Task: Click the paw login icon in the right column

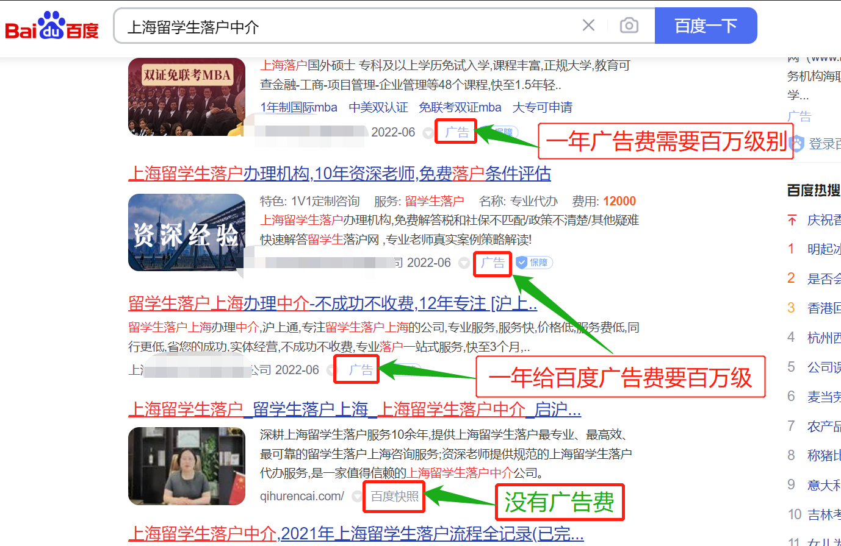Action: pos(797,144)
